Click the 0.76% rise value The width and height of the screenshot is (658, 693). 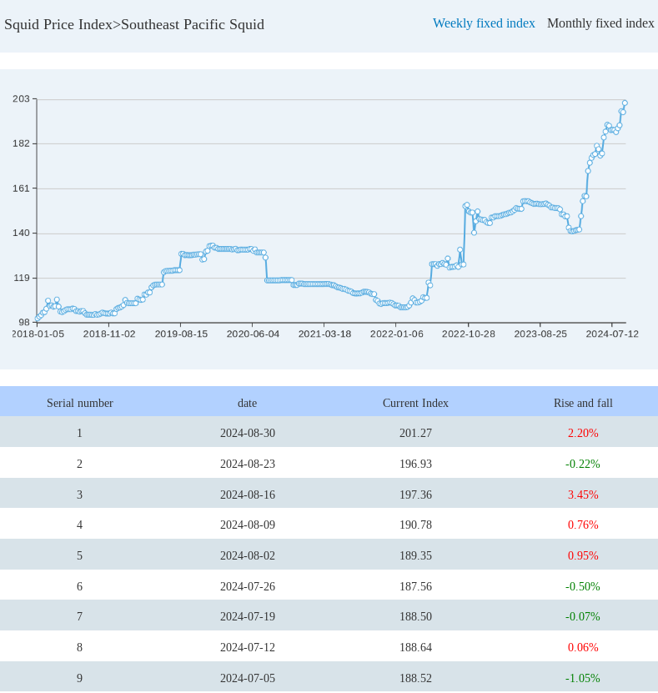pyautogui.click(x=583, y=525)
